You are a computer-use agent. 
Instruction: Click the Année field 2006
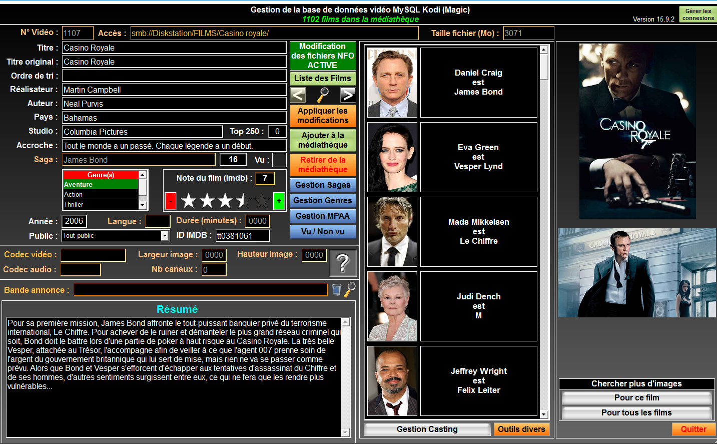[75, 221]
